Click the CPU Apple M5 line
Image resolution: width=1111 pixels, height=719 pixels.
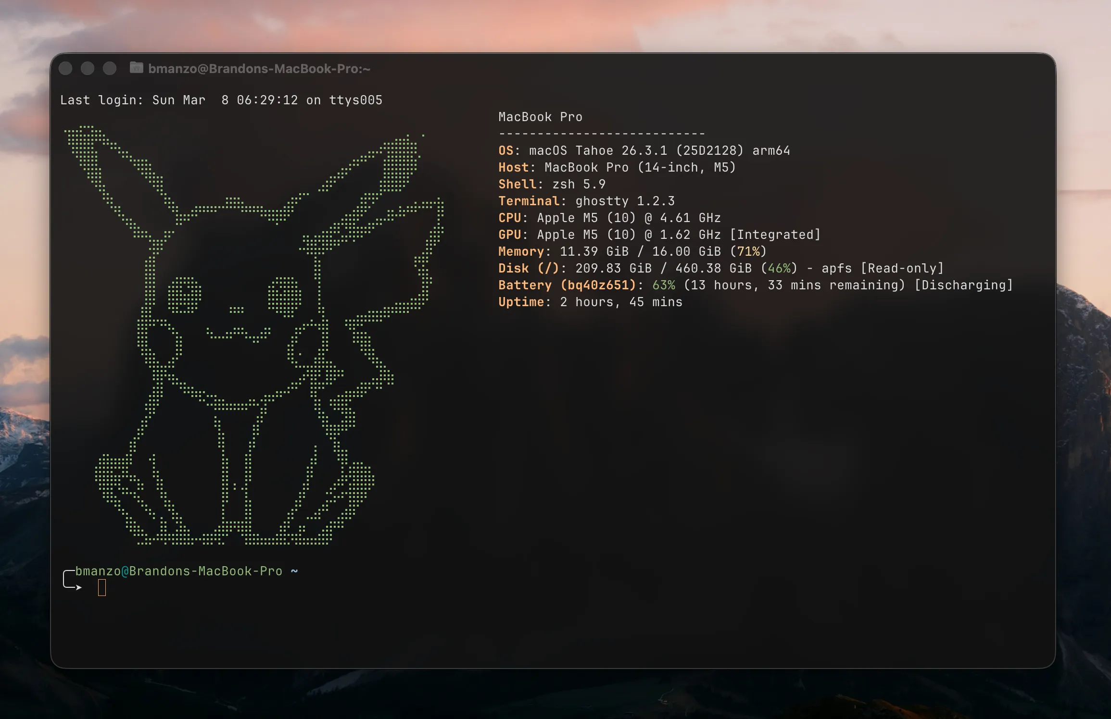click(x=609, y=218)
